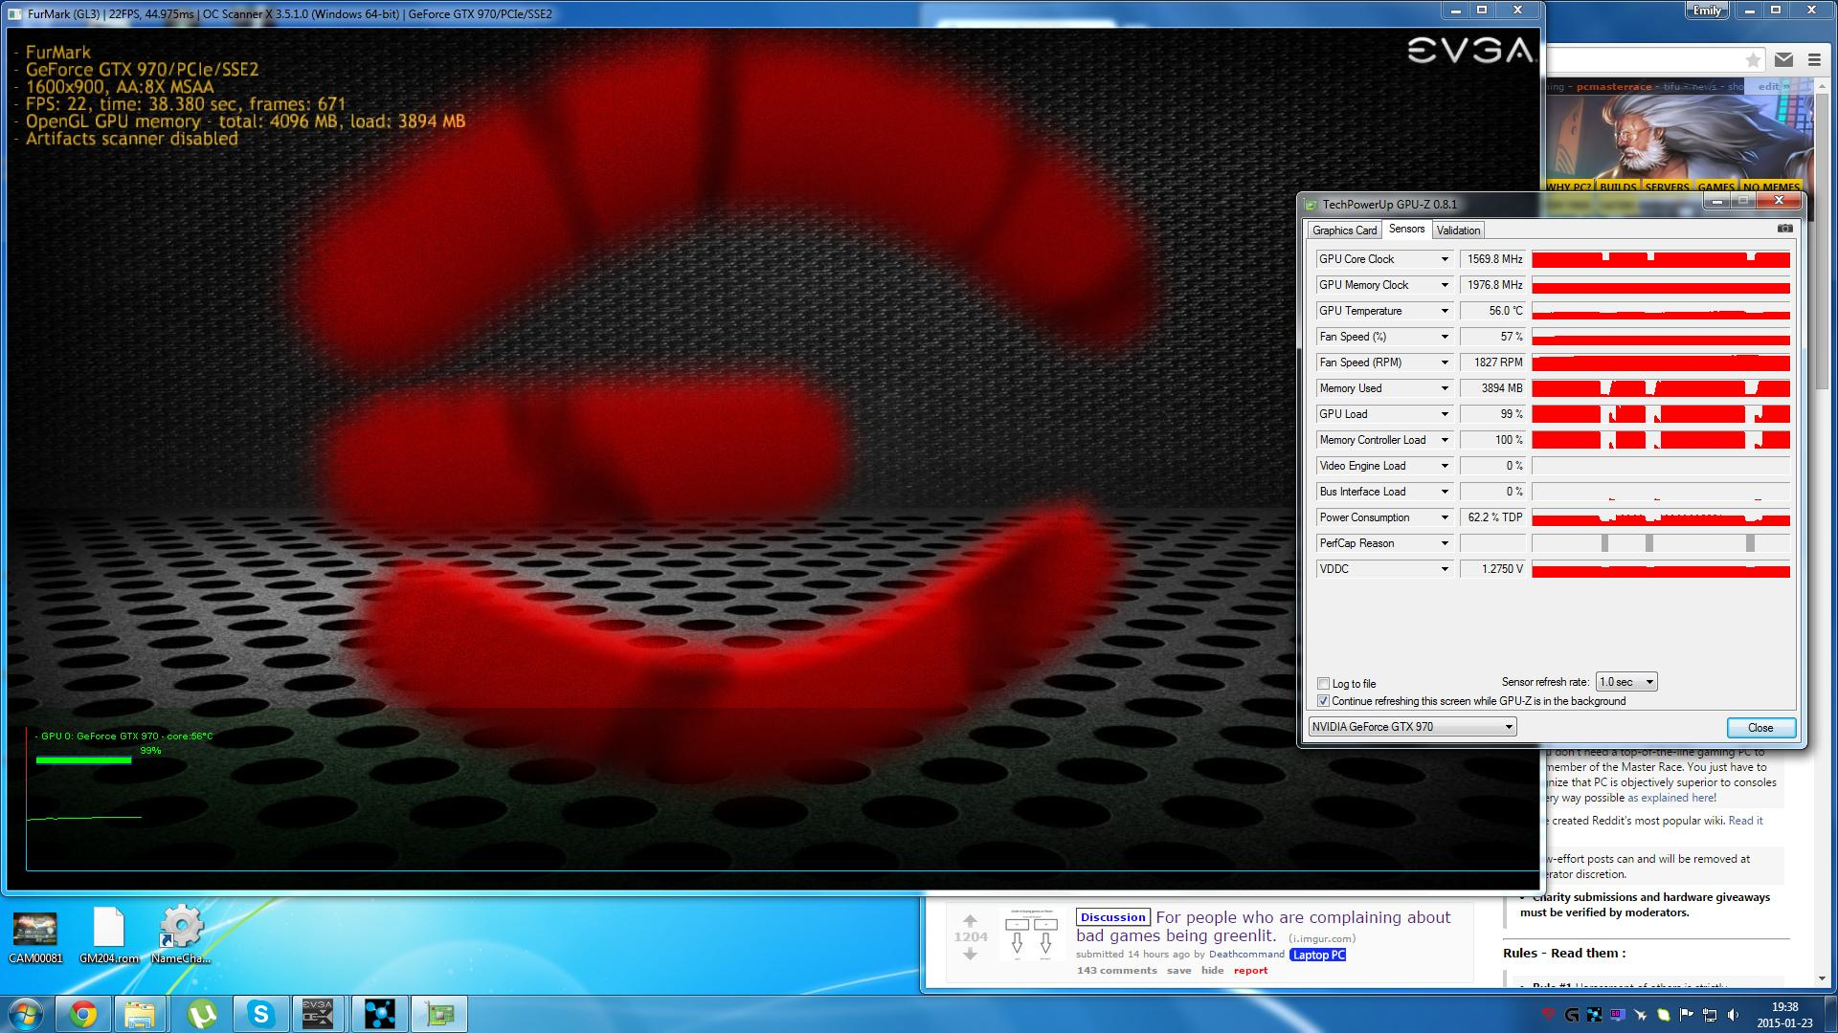This screenshot has width=1838, height=1033.
Task: Click GPU-Z screenshot camera icon
Action: 1784,229
